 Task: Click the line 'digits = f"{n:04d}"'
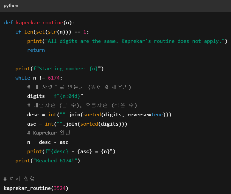point(55,96)
